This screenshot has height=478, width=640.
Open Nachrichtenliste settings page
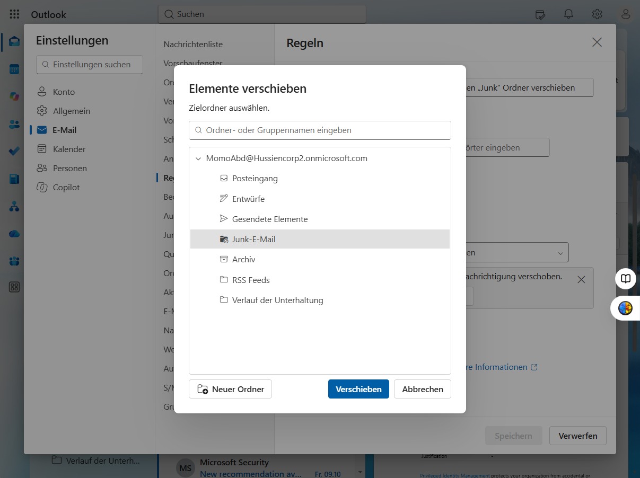(x=193, y=45)
